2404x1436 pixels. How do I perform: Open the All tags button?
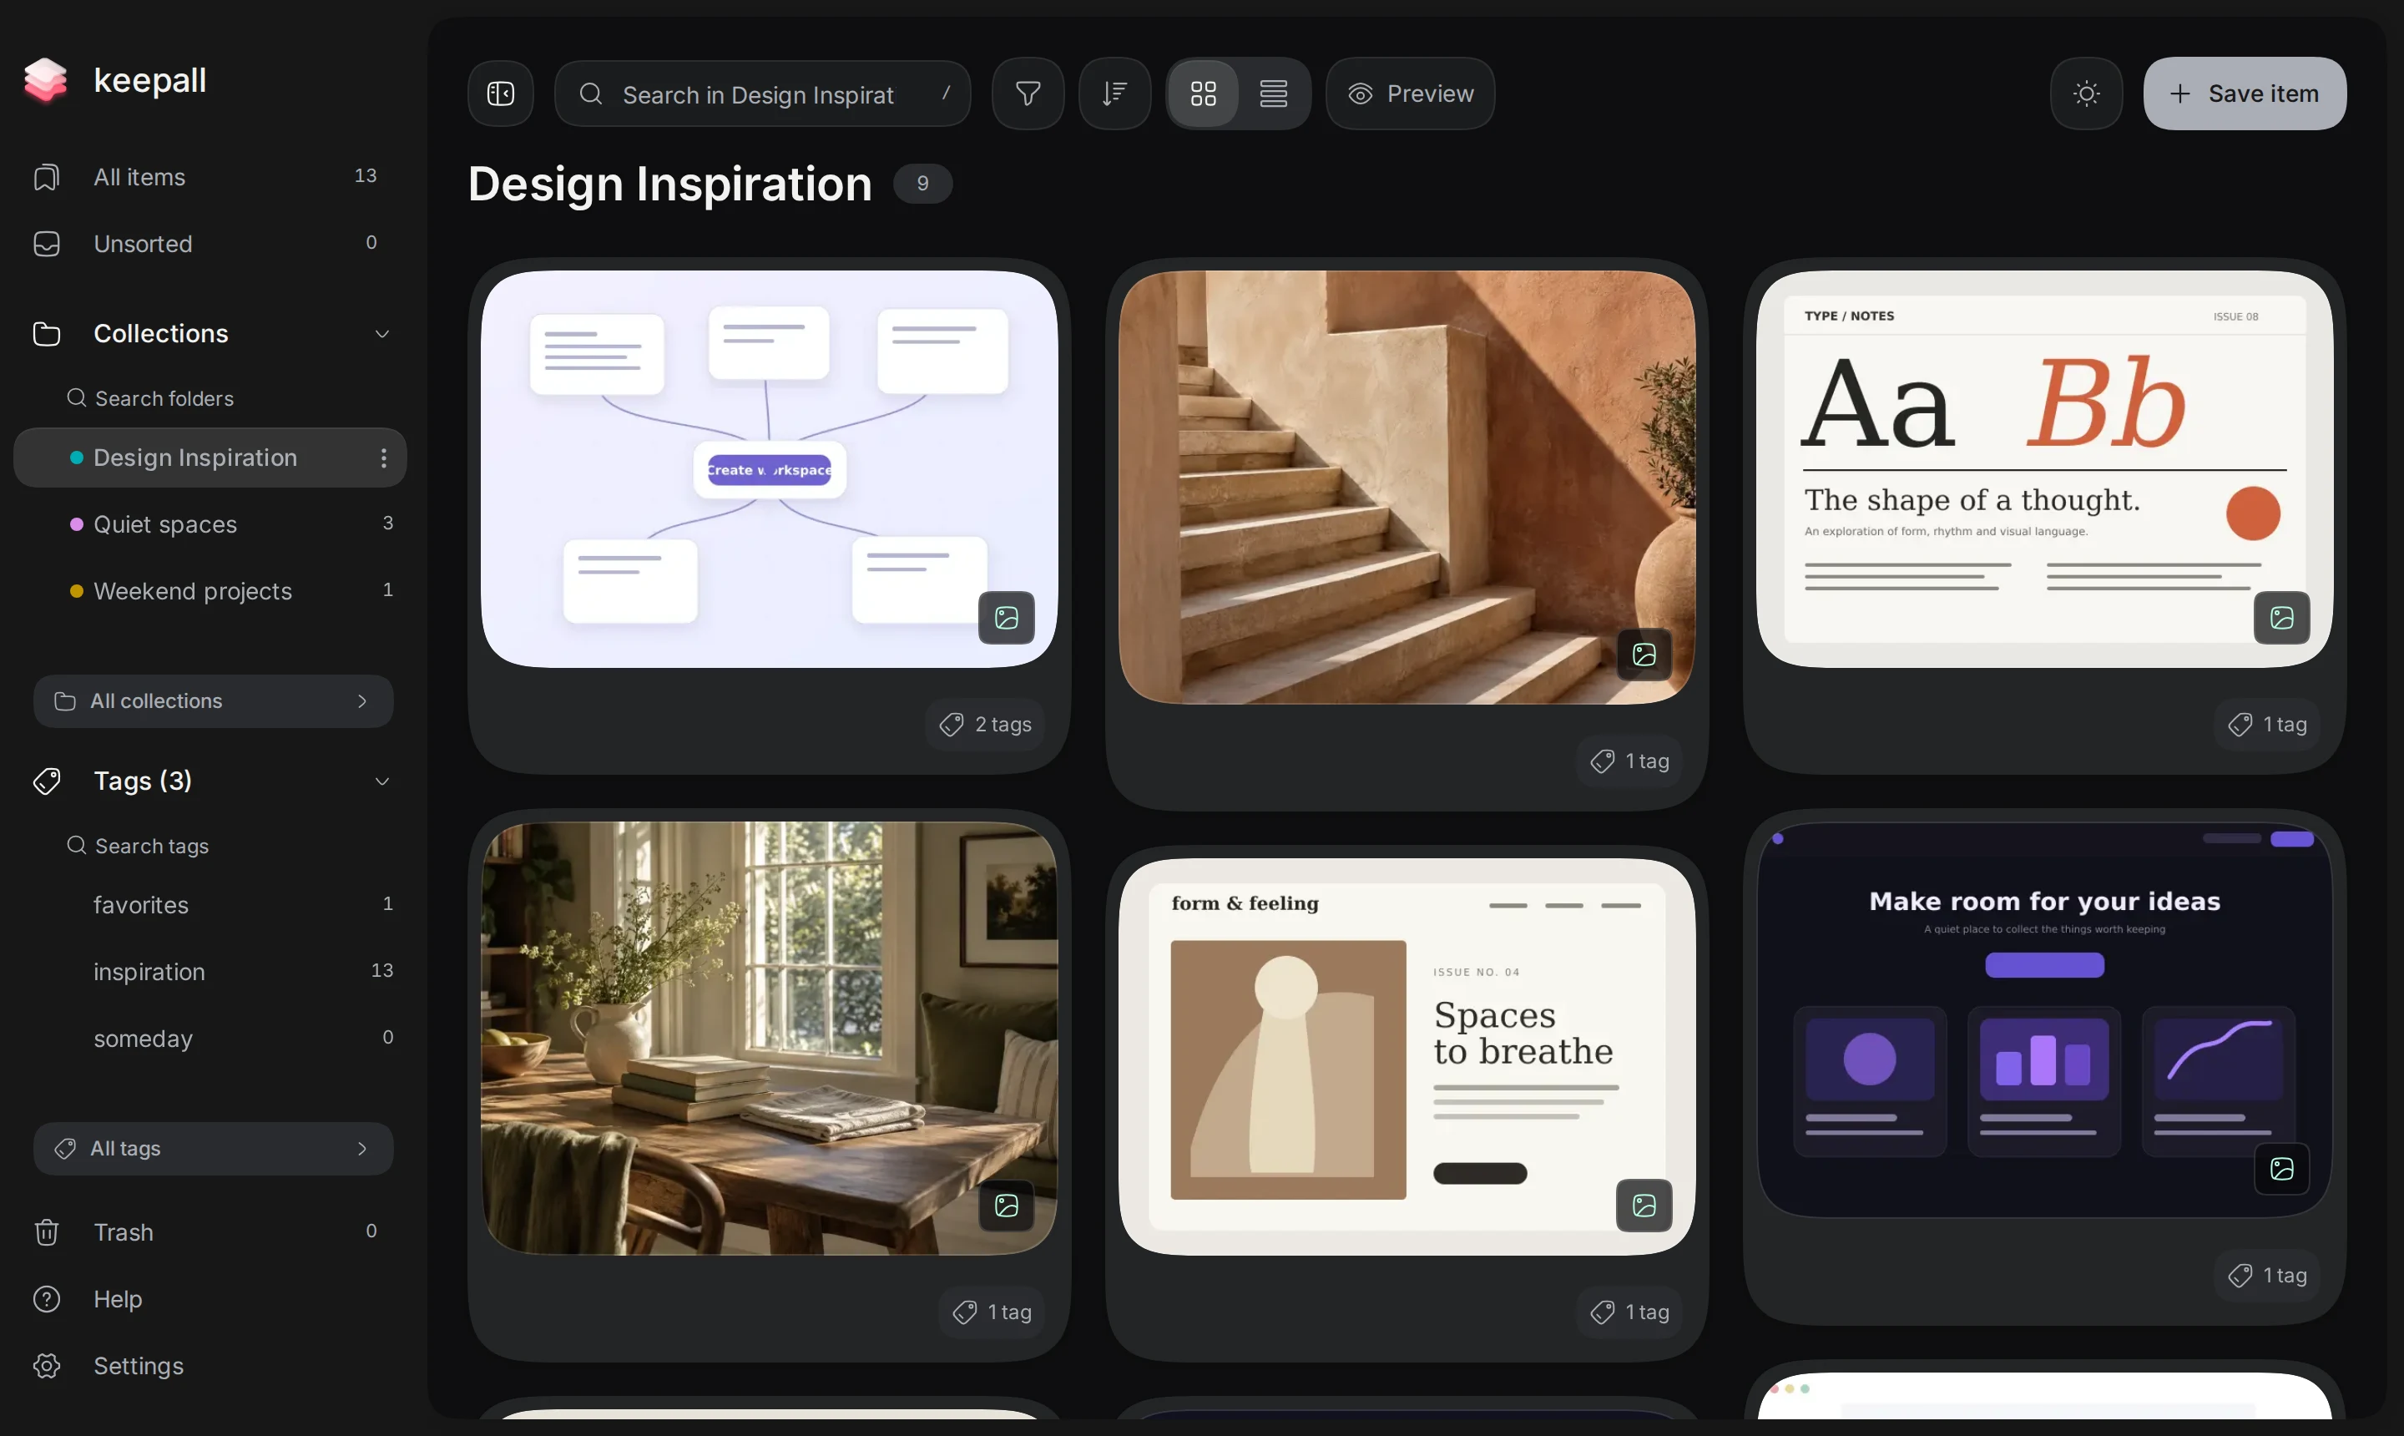pyautogui.click(x=213, y=1149)
